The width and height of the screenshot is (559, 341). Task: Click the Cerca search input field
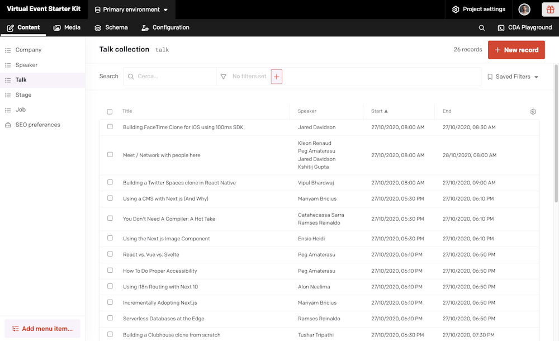[x=170, y=77]
